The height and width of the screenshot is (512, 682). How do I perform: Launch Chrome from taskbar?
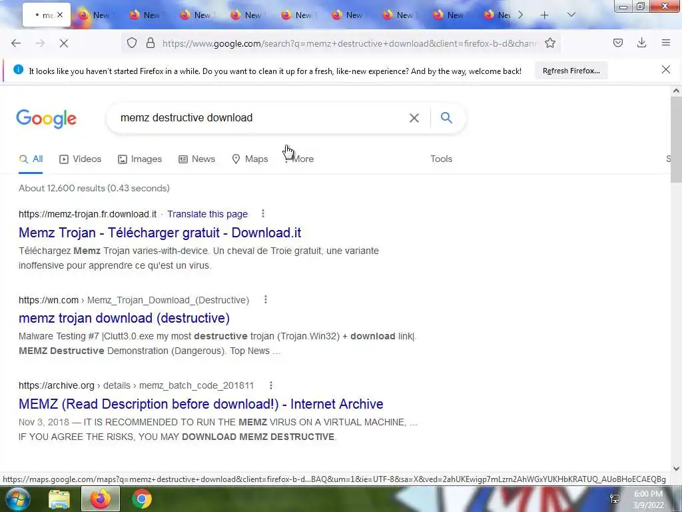[x=142, y=499]
